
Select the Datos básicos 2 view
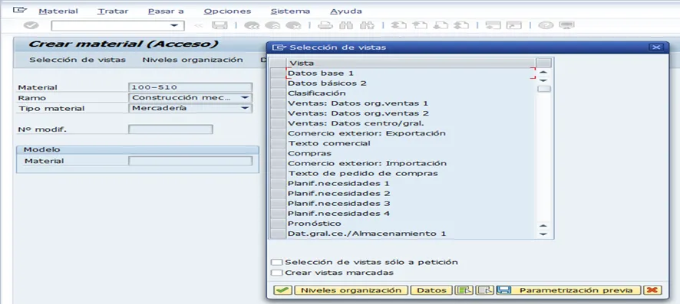(x=327, y=83)
